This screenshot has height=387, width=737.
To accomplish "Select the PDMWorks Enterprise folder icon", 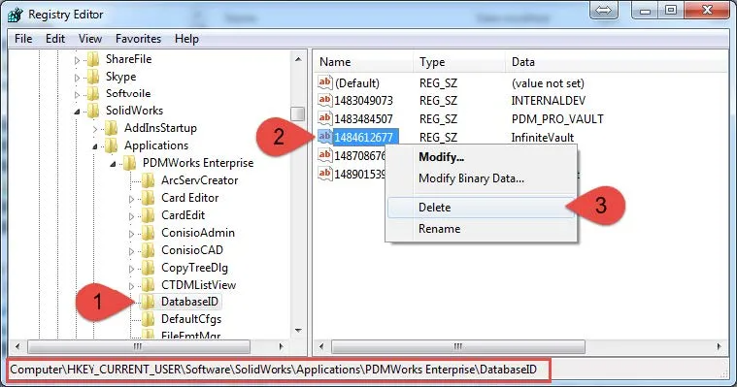I will pos(130,163).
